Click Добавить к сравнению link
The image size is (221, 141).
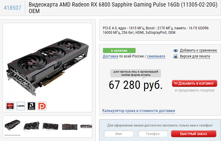pyautogui.click(x=198, y=50)
